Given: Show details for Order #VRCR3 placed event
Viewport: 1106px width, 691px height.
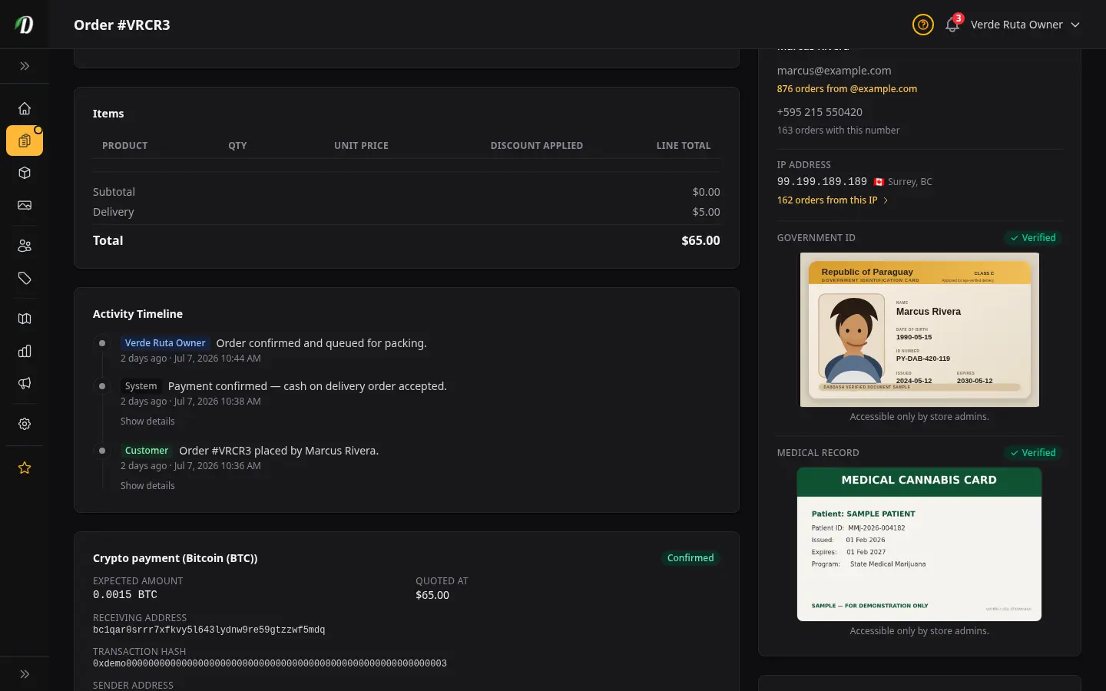Looking at the screenshot, I should [x=147, y=486].
